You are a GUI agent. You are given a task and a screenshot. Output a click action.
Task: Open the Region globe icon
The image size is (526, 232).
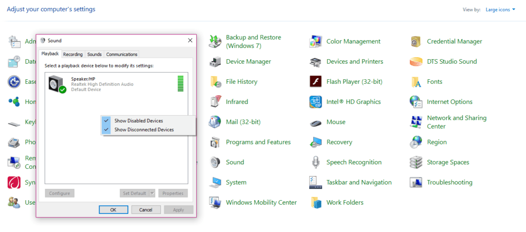(416, 142)
